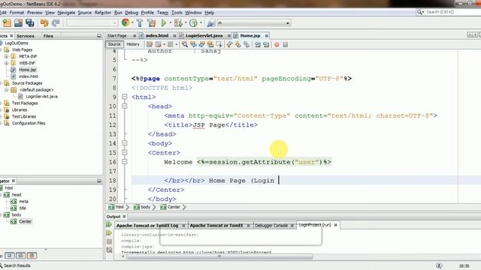Toggle the second filter button in Navigator footer

tap(21, 255)
